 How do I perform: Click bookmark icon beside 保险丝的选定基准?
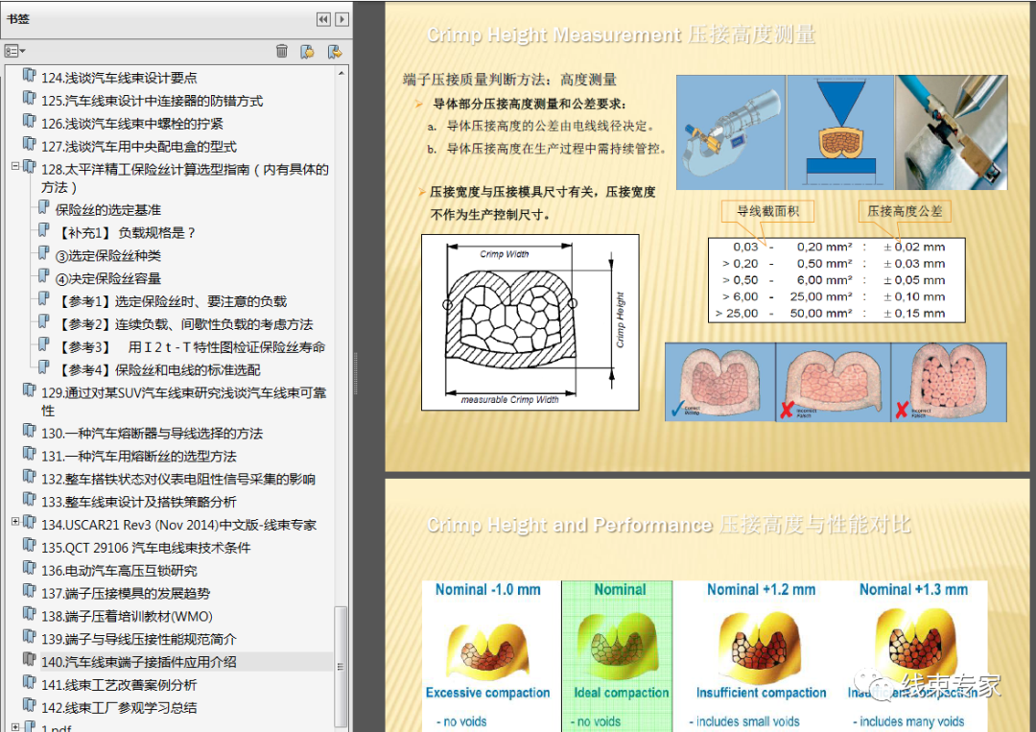click(43, 208)
